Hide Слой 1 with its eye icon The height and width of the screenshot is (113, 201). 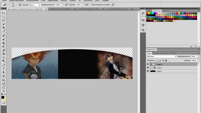148,71
